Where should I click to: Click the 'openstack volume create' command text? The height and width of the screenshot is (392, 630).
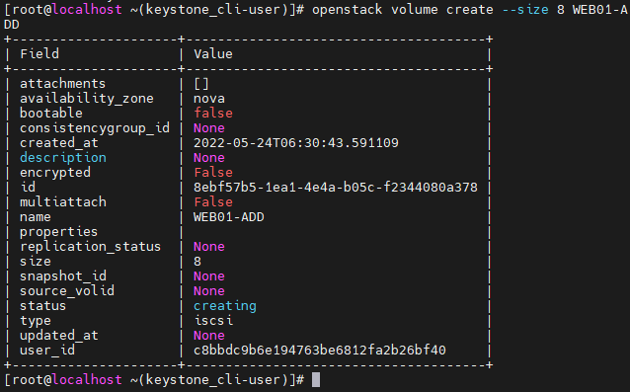(x=403, y=9)
